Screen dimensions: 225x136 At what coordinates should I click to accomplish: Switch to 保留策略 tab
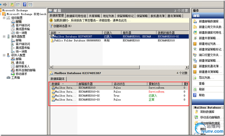point(142,16)
